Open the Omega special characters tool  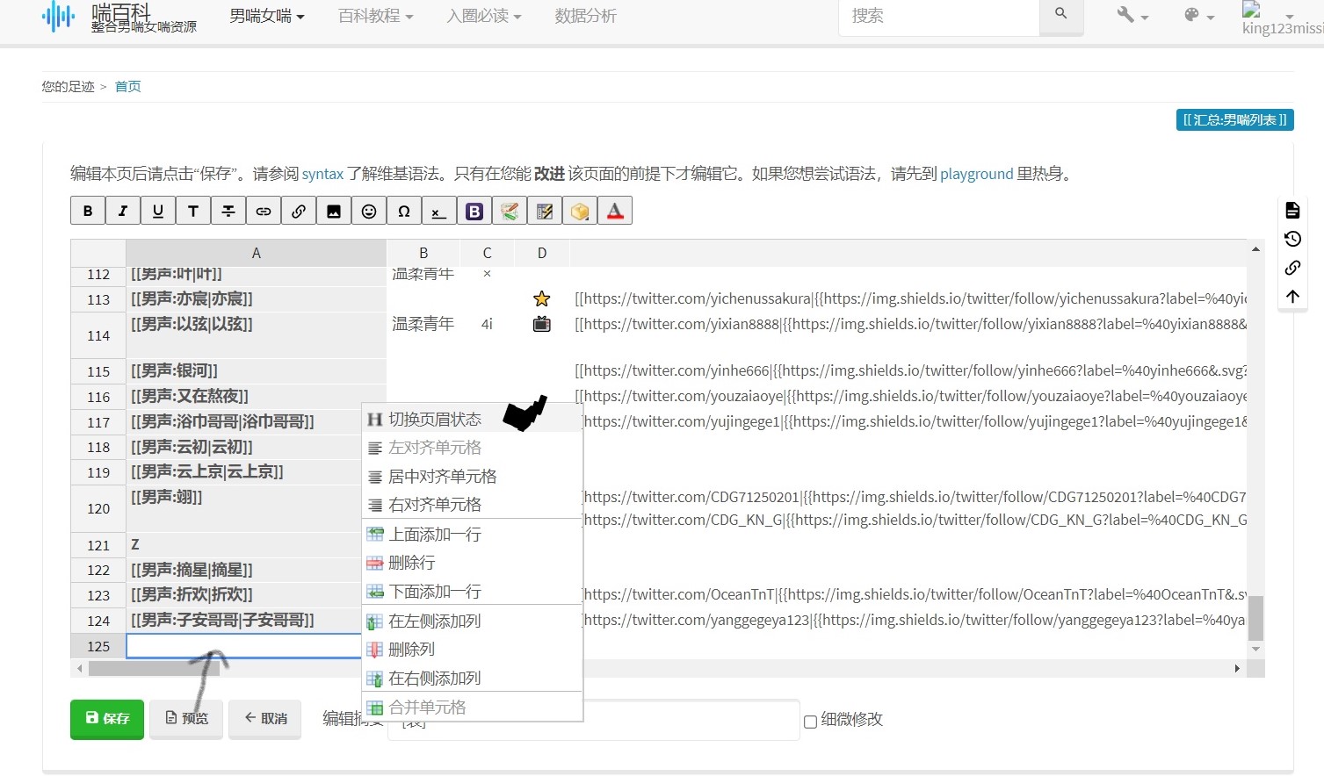point(404,211)
